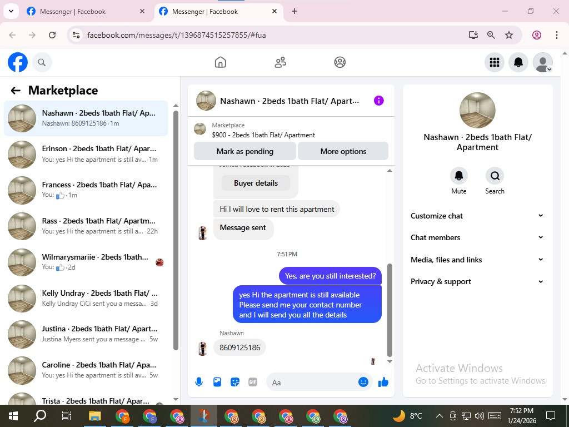Expand Privacy & support section

pyautogui.click(x=477, y=281)
